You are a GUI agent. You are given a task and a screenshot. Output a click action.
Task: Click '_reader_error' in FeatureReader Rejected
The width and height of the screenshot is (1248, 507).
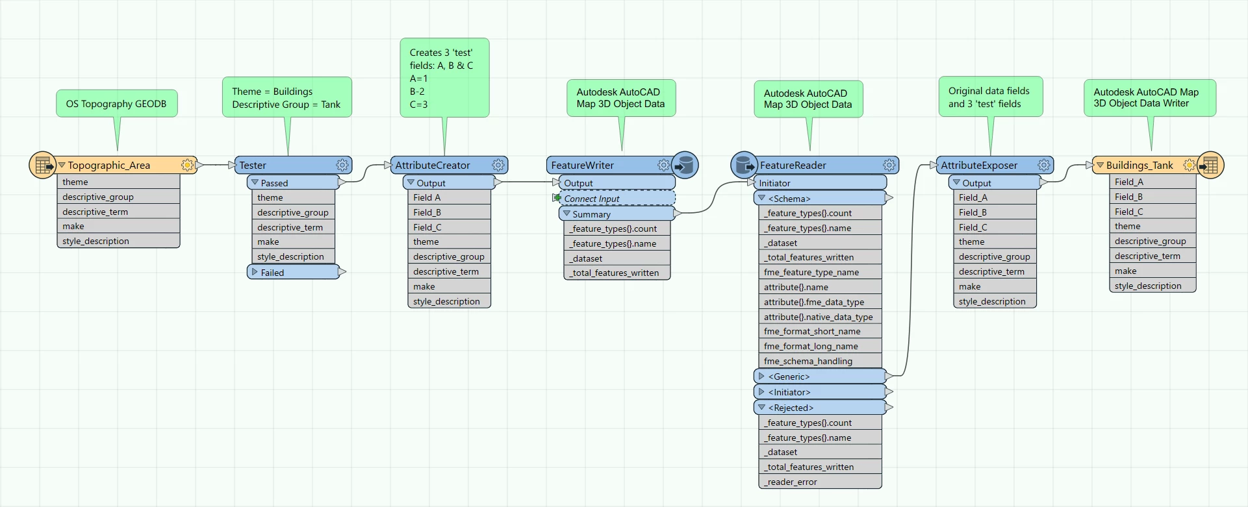pyautogui.click(x=820, y=482)
